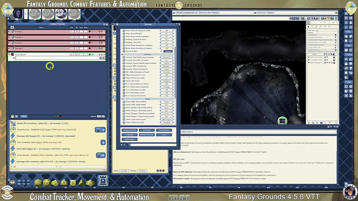Toggle Enable/Disable Lighting action
The image size is (358, 201).
[x=322, y=45]
